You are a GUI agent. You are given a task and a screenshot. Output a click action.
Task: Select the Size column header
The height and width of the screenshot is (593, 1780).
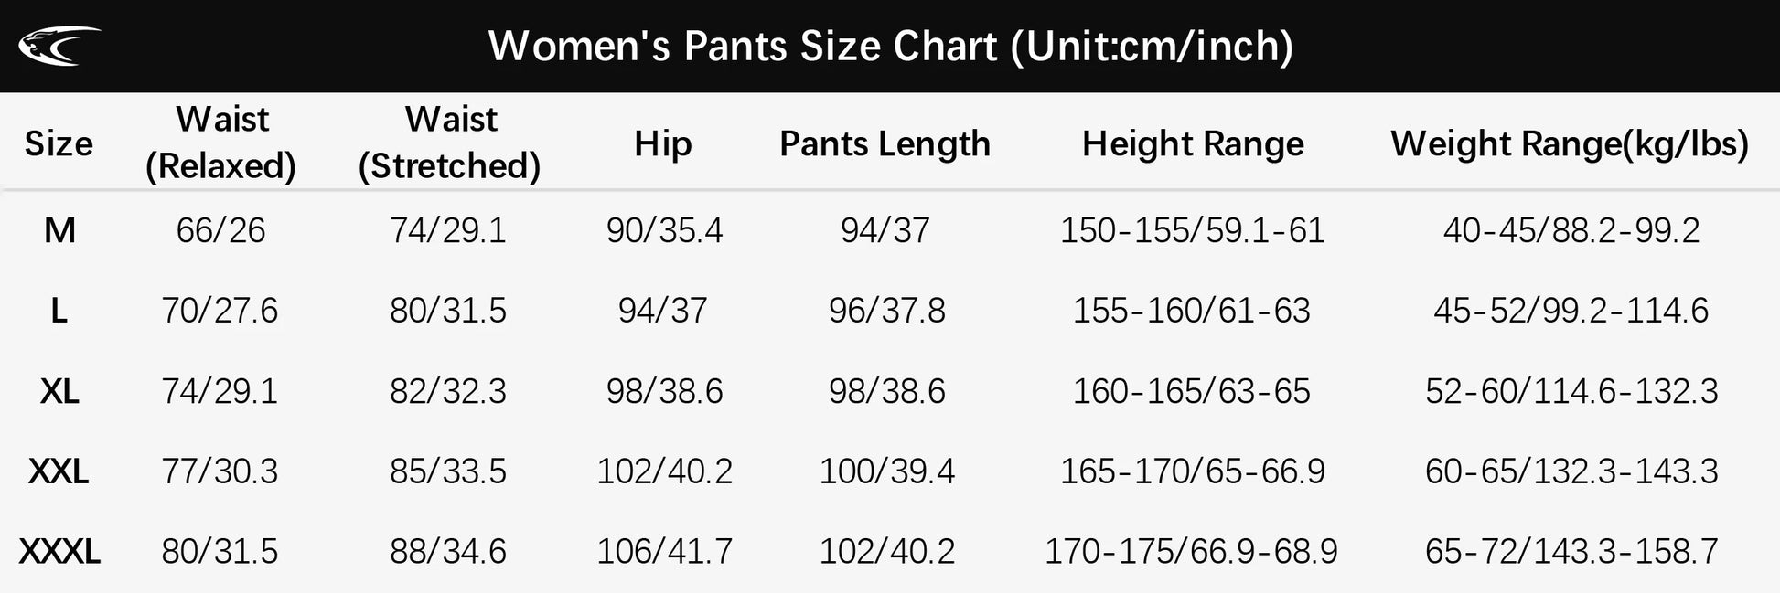tap(59, 143)
